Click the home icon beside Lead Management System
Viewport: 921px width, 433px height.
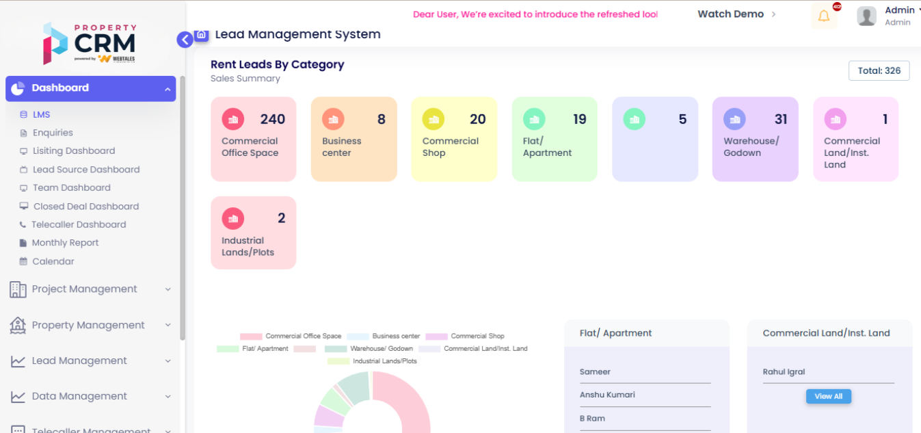pyautogui.click(x=201, y=35)
